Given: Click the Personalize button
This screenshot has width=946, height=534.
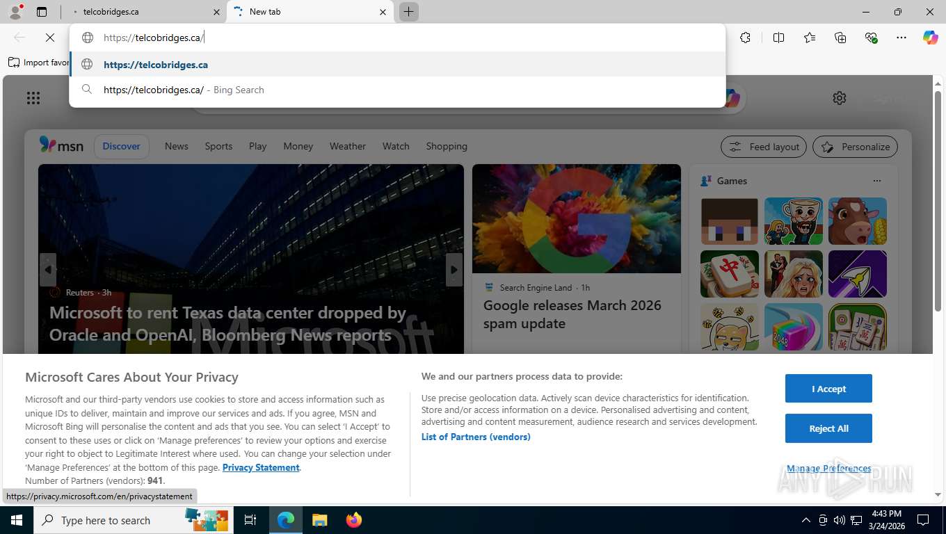Looking at the screenshot, I should pyautogui.click(x=855, y=147).
